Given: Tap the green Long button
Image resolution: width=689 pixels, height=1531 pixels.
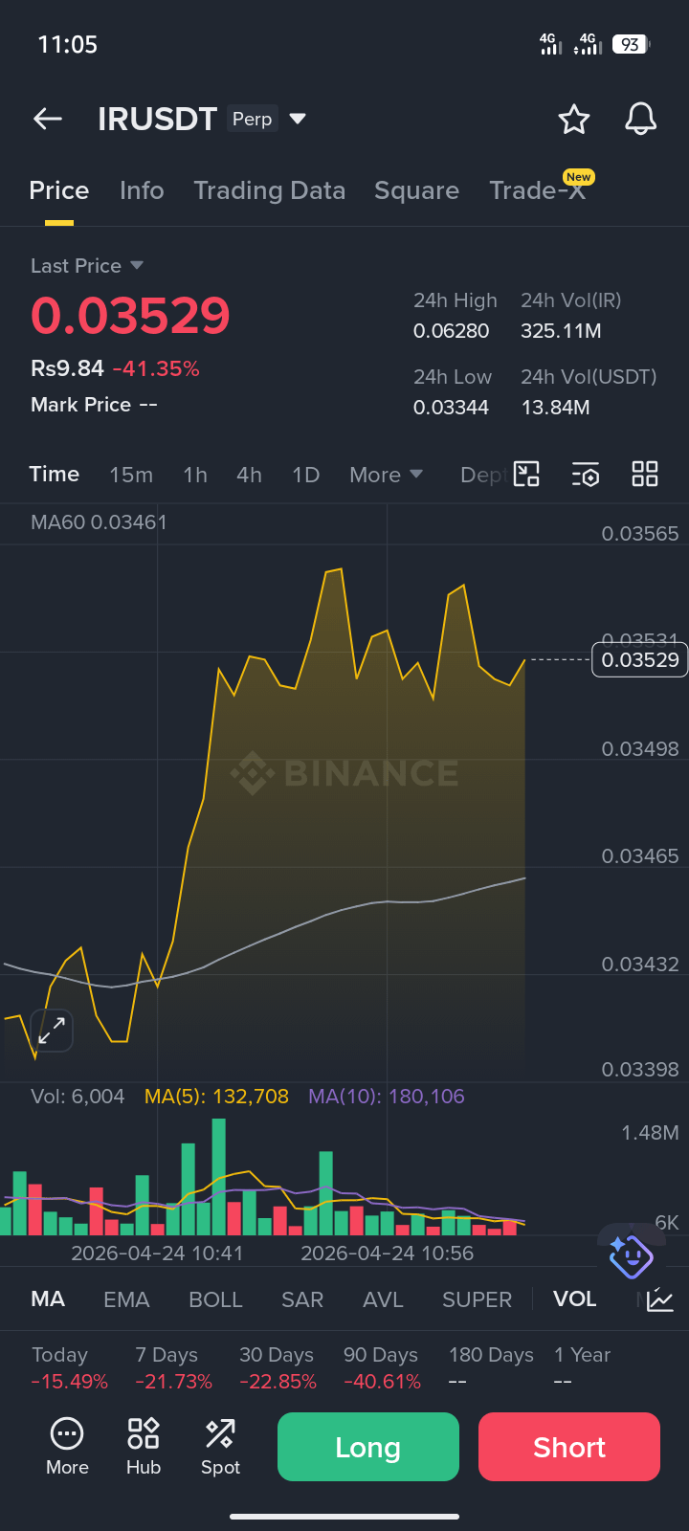Looking at the screenshot, I should coord(368,1447).
